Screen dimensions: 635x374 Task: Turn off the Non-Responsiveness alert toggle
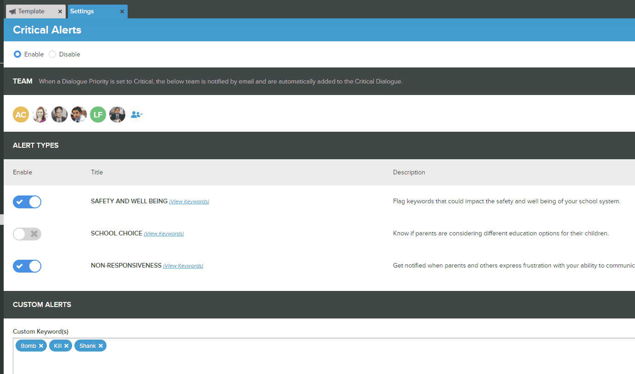(27, 266)
